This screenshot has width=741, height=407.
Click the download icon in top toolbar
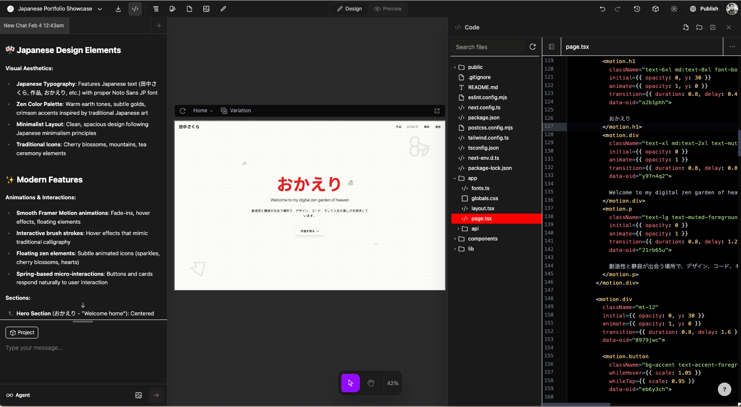click(118, 9)
